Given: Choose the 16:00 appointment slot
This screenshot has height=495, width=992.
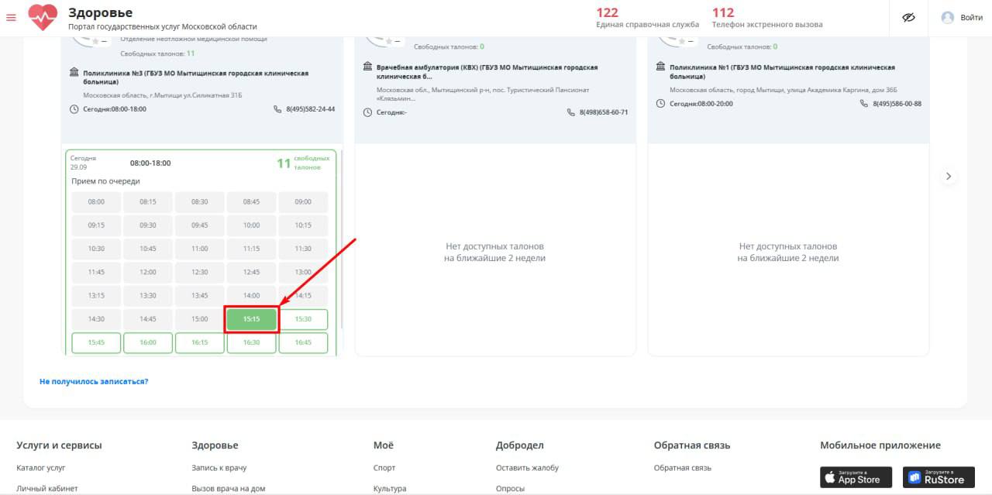Looking at the screenshot, I should [148, 342].
